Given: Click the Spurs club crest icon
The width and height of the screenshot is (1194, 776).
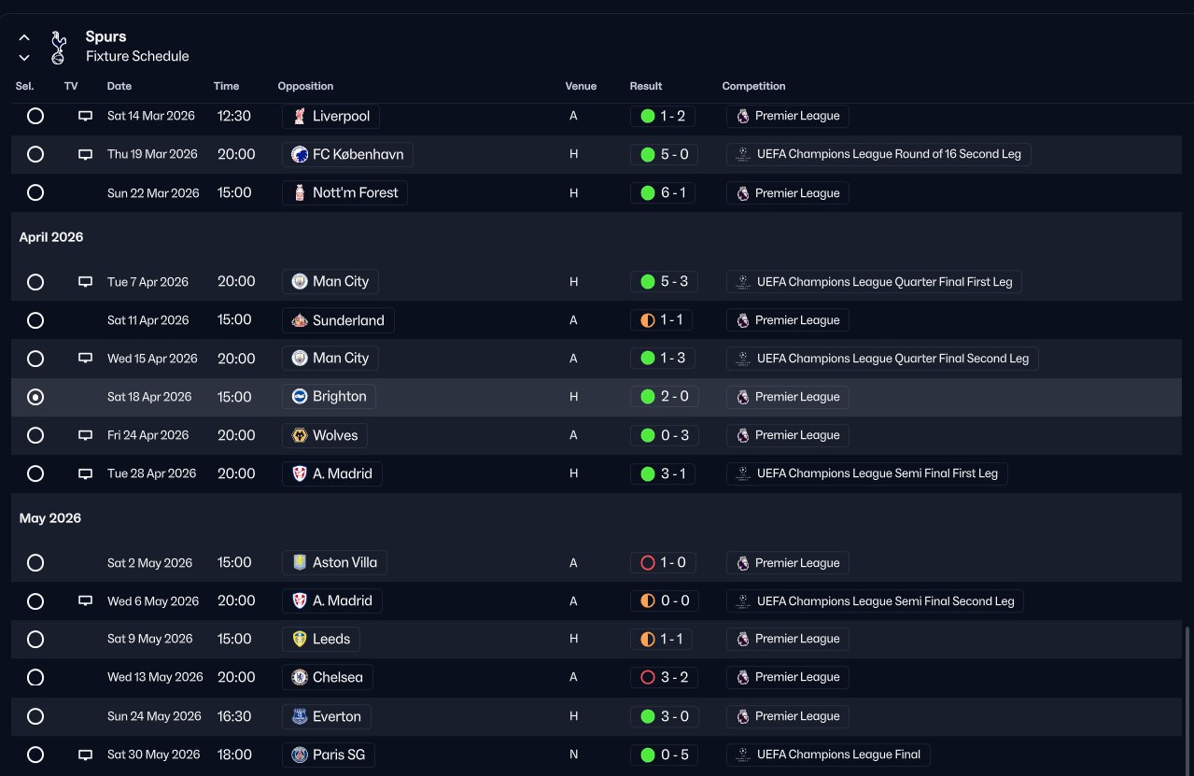Looking at the screenshot, I should click(x=58, y=47).
